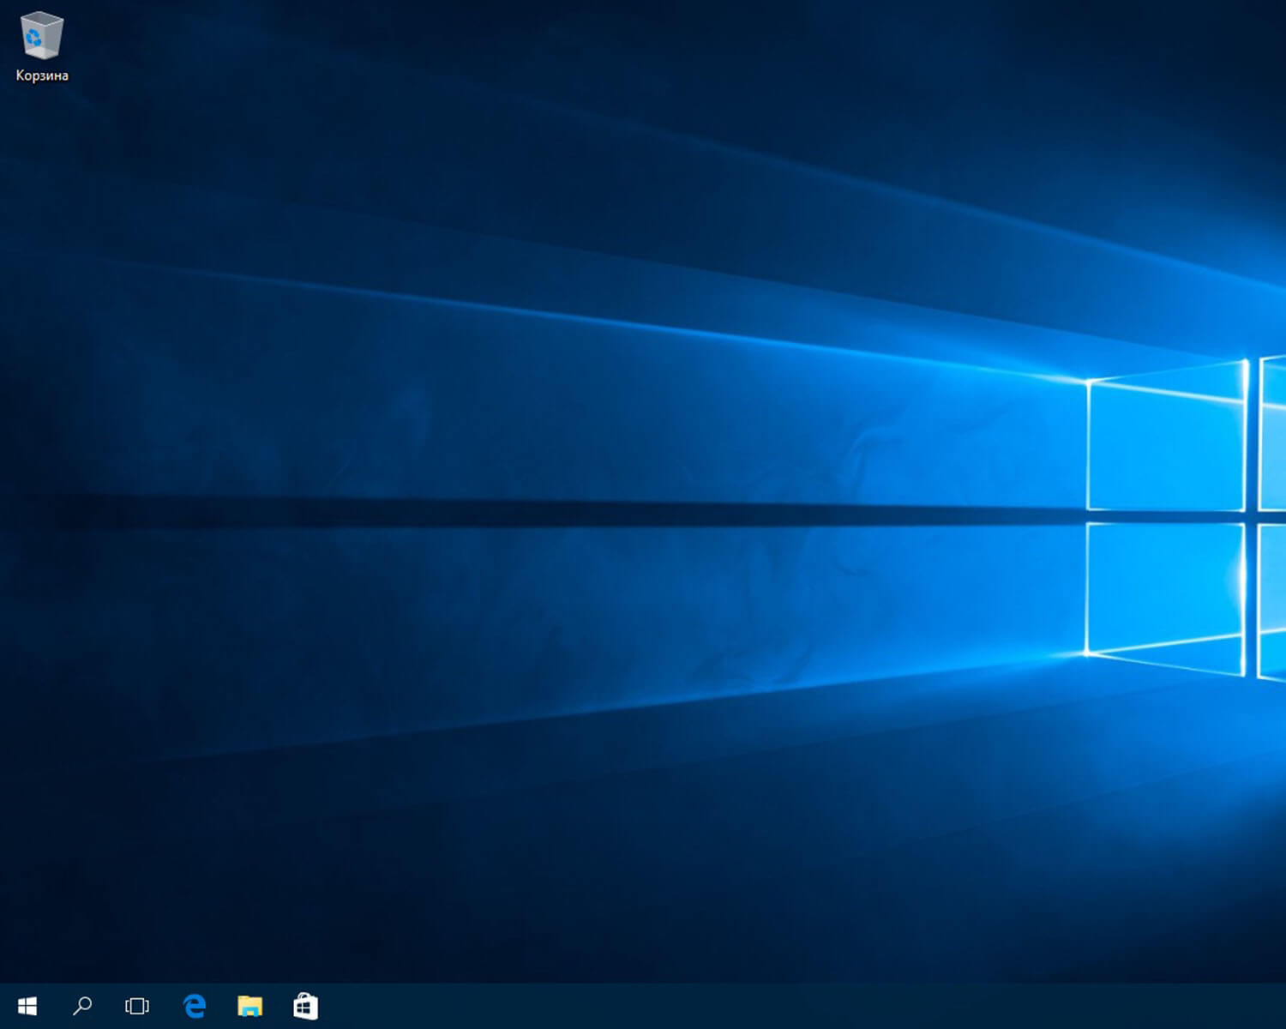Click an empty area of the desktop
The width and height of the screenshot is (1286, 1029).
coord(600,514)
